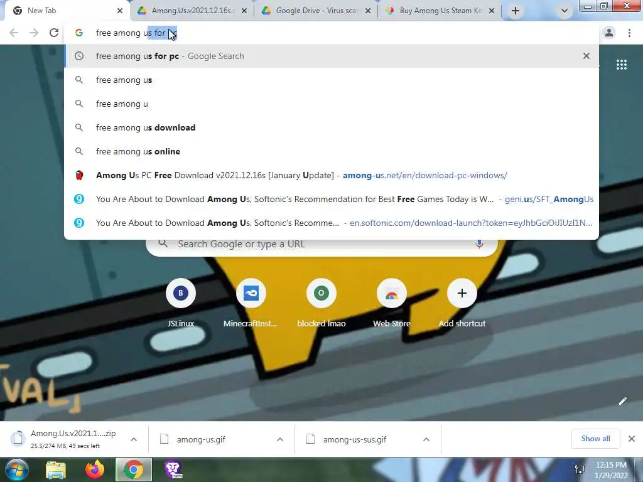Open Among Us PC Free Download among-us.net suggestion
Image resolution: width=643 pixels, height=482 pixels.
tap(332, 175)
